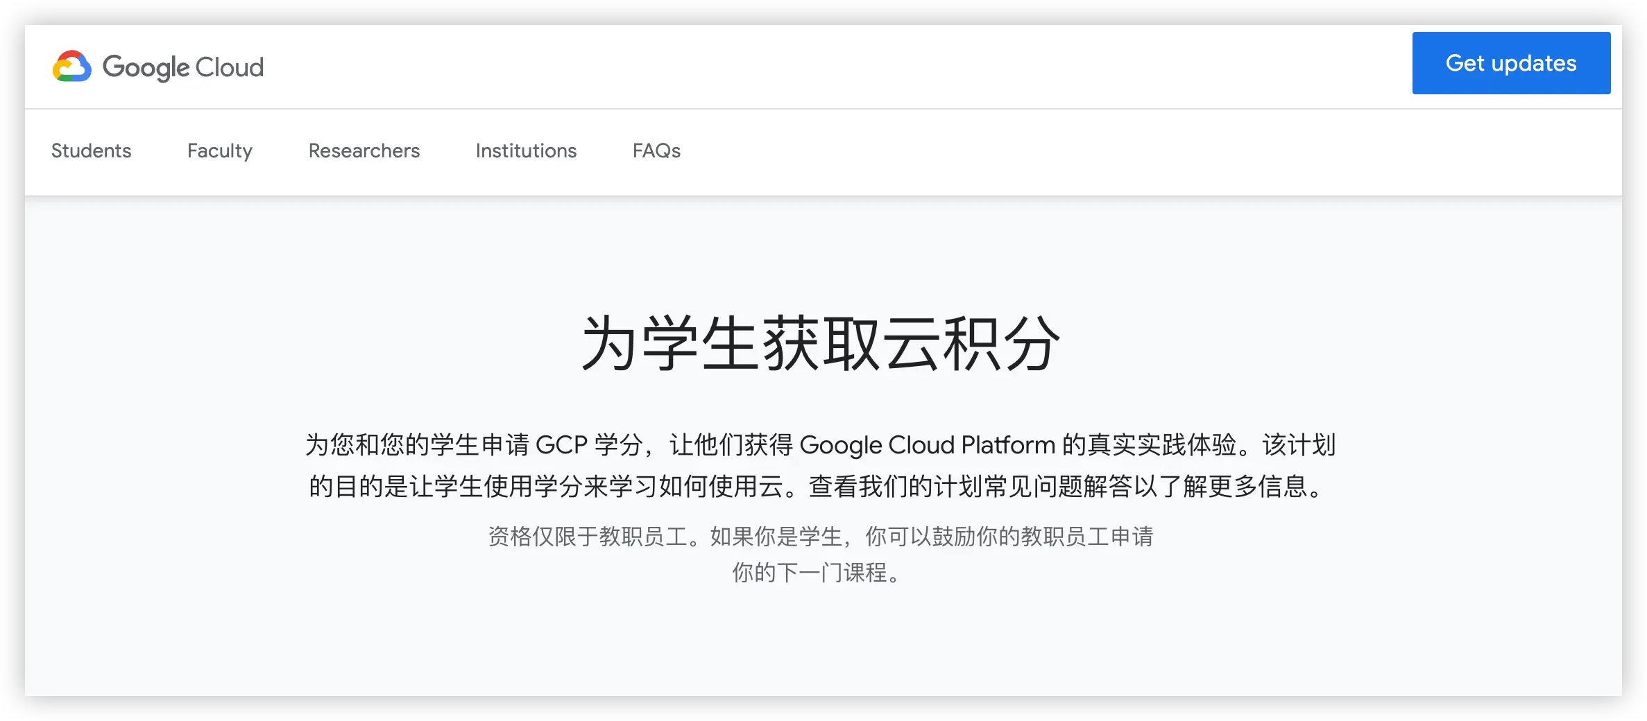Open the FAQs tab

click(x=656, y=150)
